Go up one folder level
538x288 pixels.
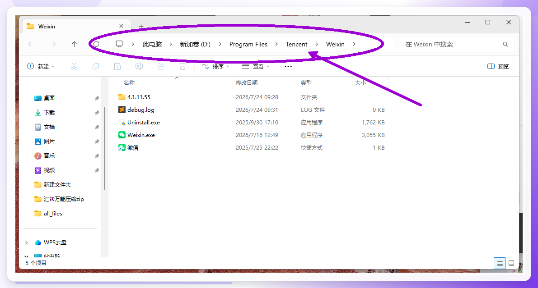click(x=74, y=44)
